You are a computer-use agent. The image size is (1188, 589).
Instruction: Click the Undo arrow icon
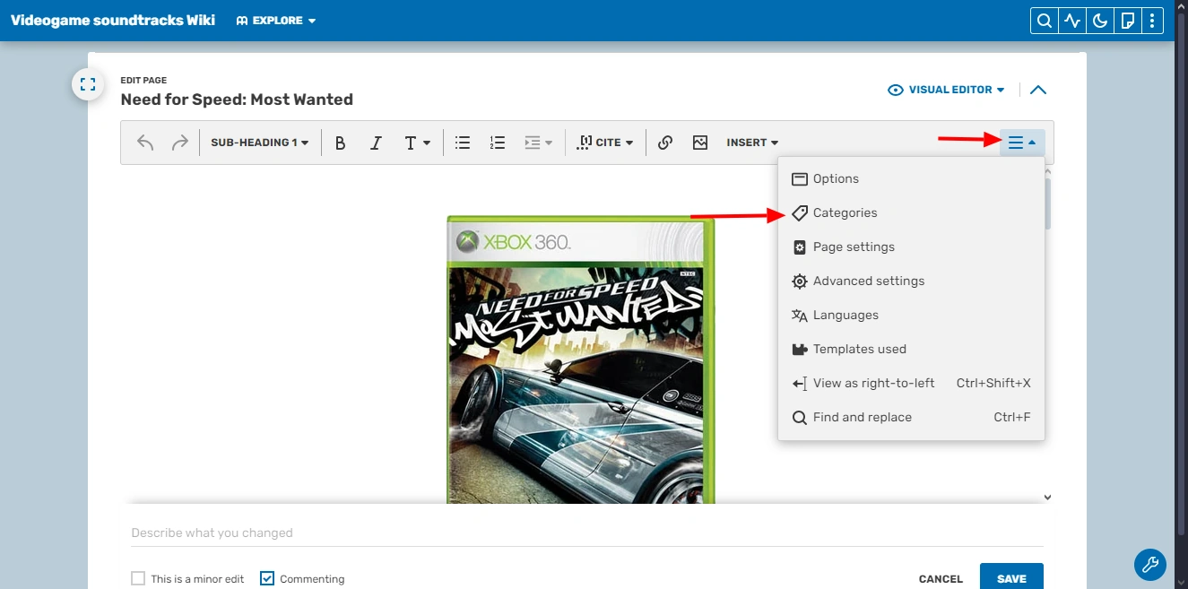coord(145,143)
